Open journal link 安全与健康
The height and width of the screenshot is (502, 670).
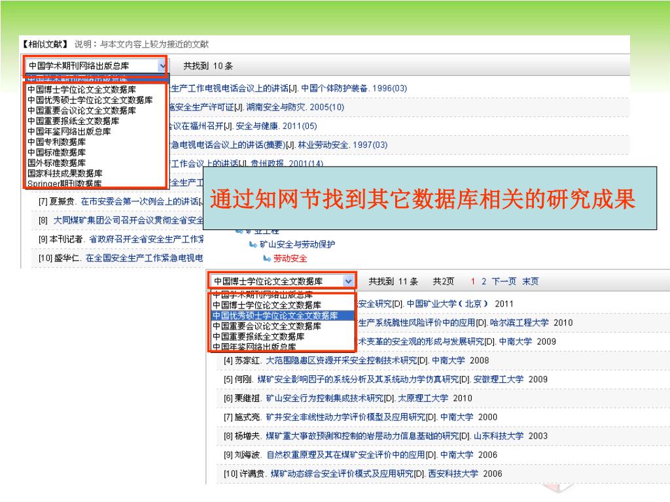click(256, 126)
